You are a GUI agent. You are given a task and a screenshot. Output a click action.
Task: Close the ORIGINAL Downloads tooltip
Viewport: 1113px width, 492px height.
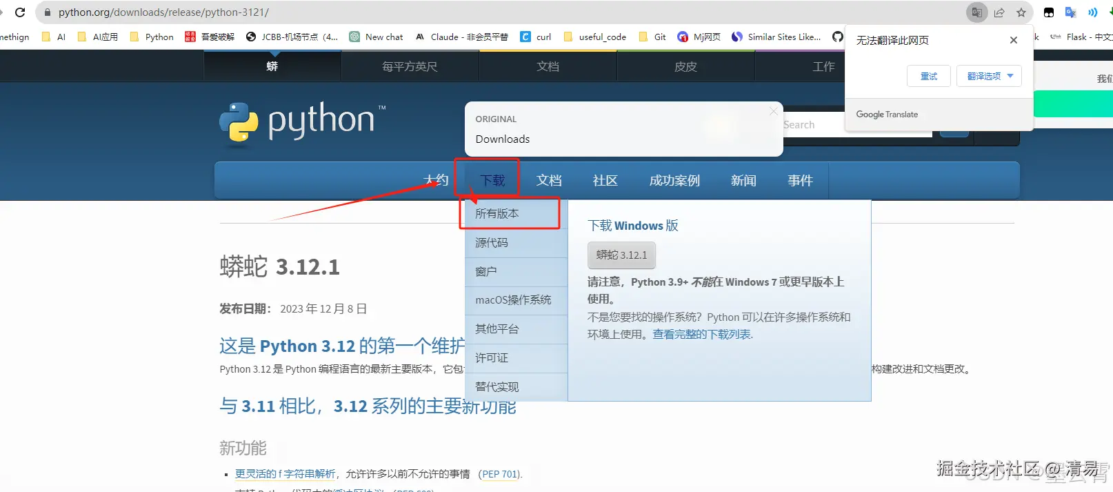(x=774, y=110)
